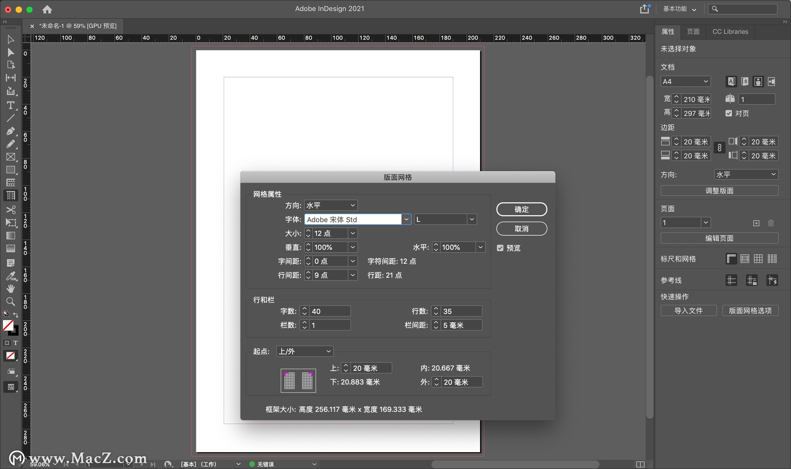Select the Zoom tool

11,302
